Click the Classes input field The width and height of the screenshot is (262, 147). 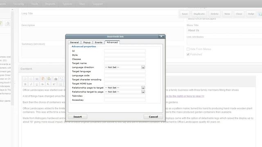coord(125,59)
